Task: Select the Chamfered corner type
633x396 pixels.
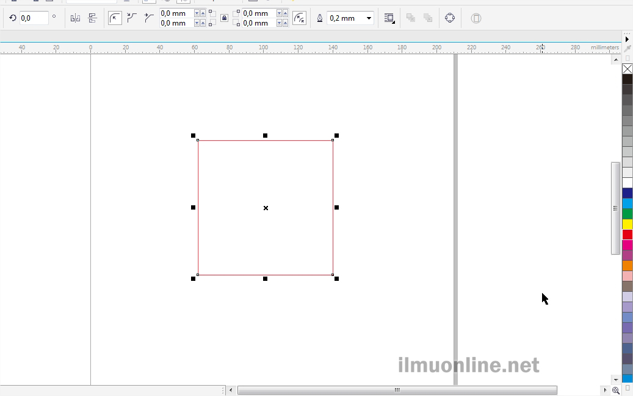Action: 148,18
